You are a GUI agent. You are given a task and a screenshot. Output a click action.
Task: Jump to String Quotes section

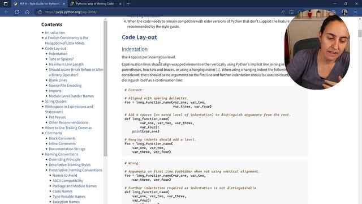coord(55,101)
